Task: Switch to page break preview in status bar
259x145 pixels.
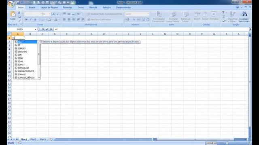Action: click(x=215, y=143)
